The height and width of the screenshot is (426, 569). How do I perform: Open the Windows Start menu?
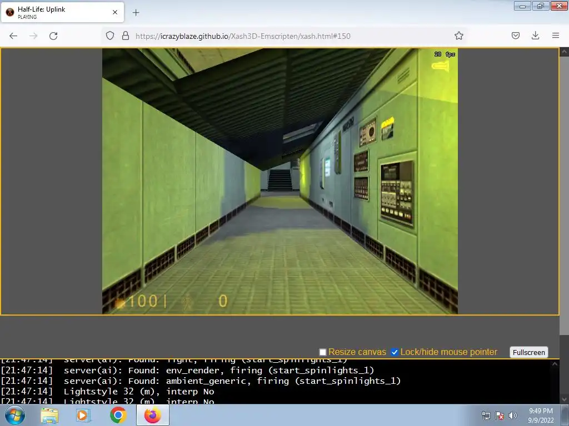coord(15,415)
